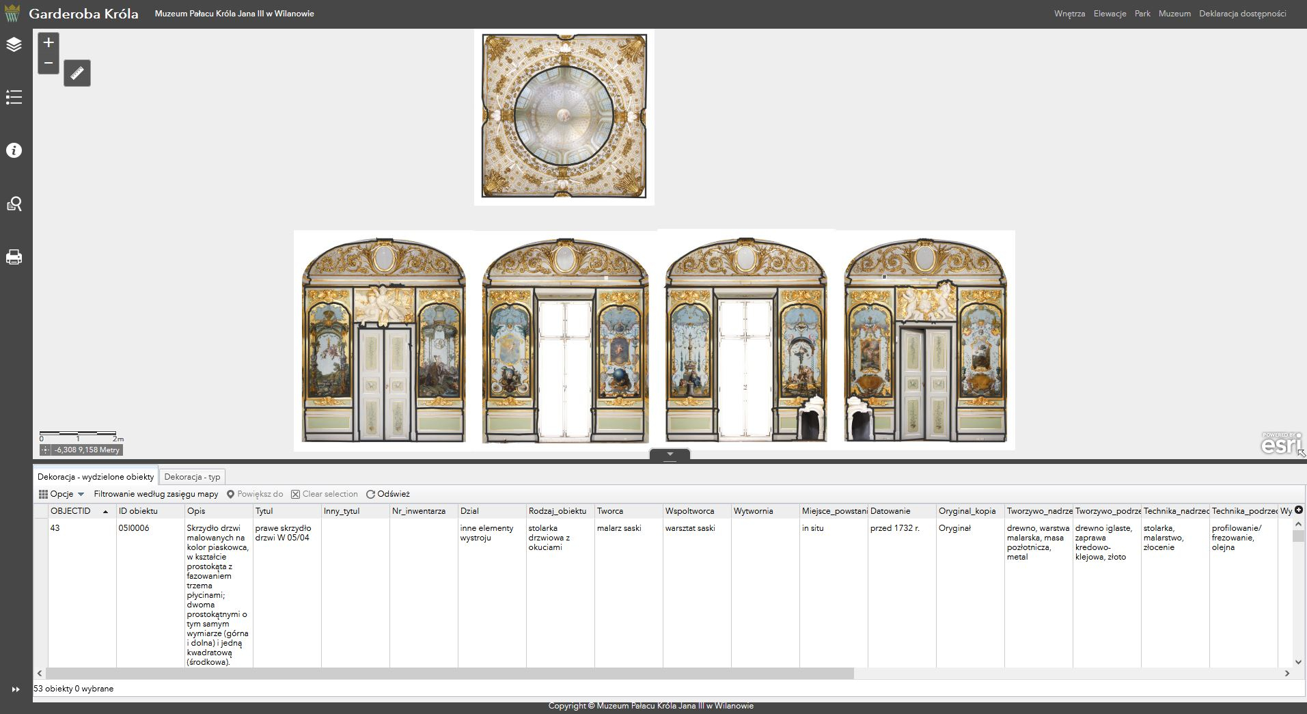Activate the ruler measurement tool

point(77,73)
